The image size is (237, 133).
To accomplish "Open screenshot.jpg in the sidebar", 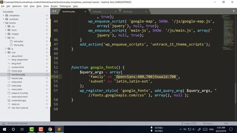I will point(19,100).
